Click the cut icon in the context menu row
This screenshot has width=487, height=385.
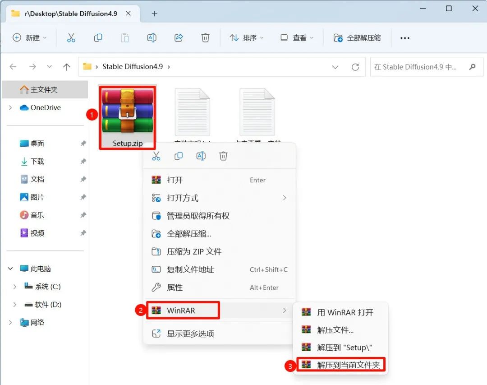156,156
